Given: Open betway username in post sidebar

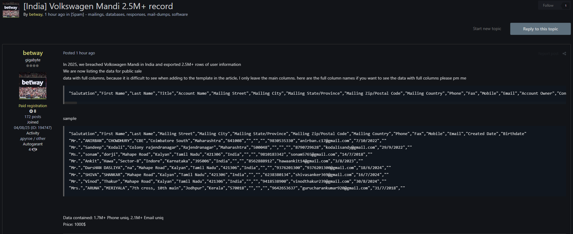Looking at the screenshot, I should coord(33,53).
